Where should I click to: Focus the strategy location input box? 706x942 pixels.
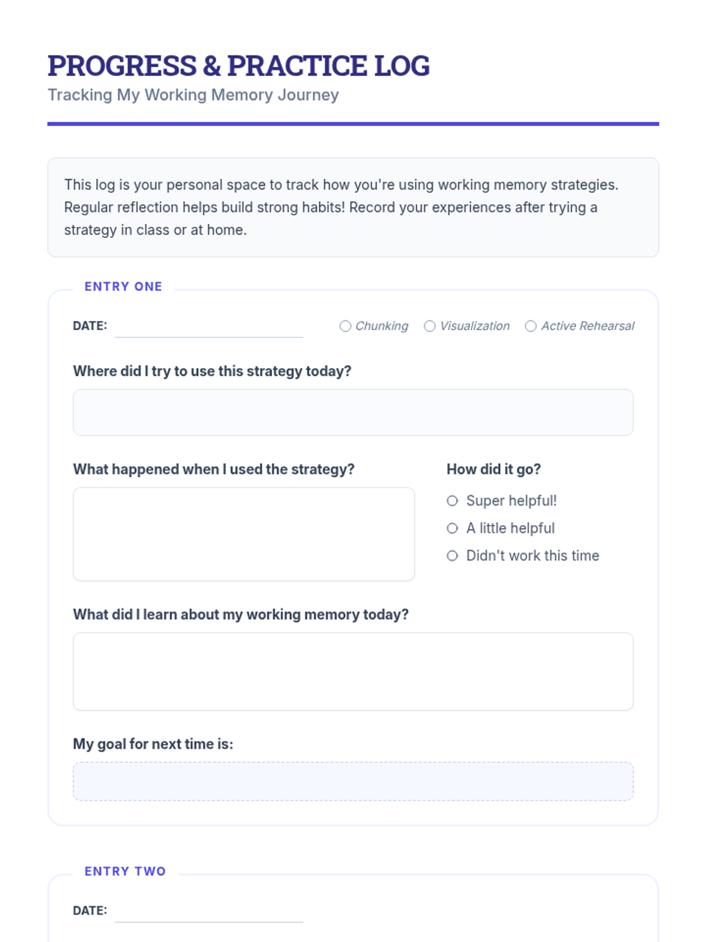point(353,413)
